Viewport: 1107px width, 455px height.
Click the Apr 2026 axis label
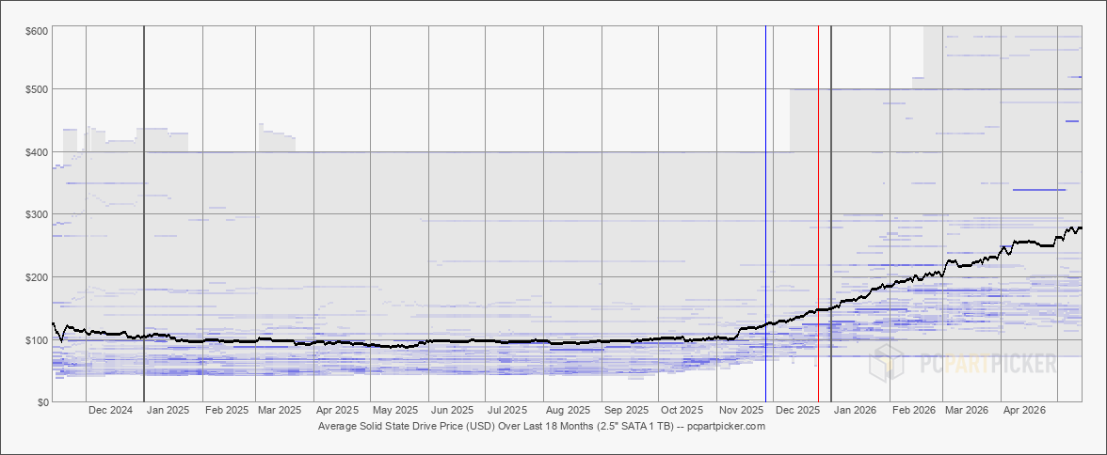1024,410
